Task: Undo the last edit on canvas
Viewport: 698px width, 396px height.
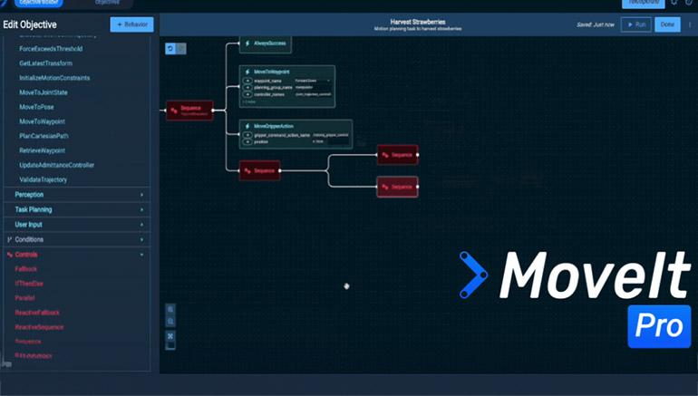Action: point(170,49)
